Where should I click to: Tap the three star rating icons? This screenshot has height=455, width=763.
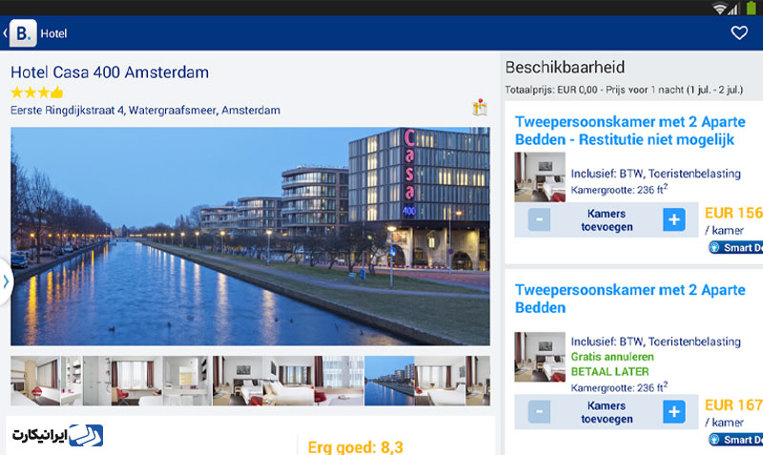click(31, 92)
